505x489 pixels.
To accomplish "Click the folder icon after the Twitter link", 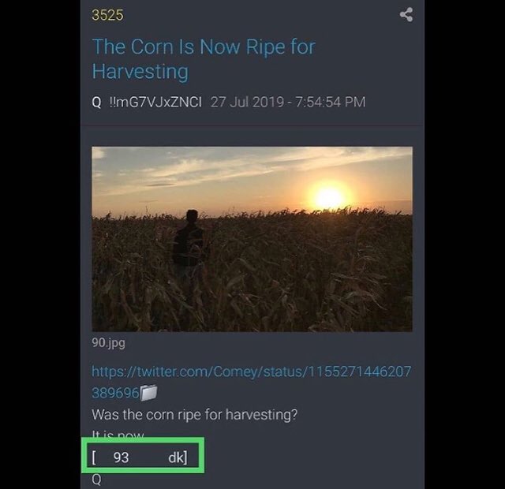I will click(x=149, y=392).
